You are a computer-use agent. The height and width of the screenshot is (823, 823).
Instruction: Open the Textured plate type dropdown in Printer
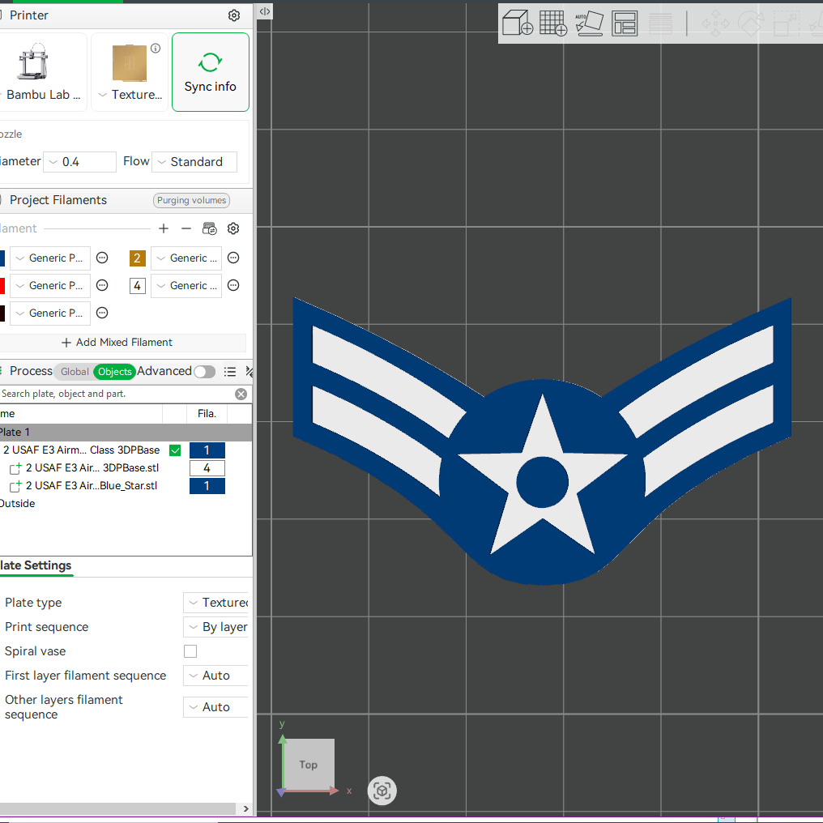point(130,72)
